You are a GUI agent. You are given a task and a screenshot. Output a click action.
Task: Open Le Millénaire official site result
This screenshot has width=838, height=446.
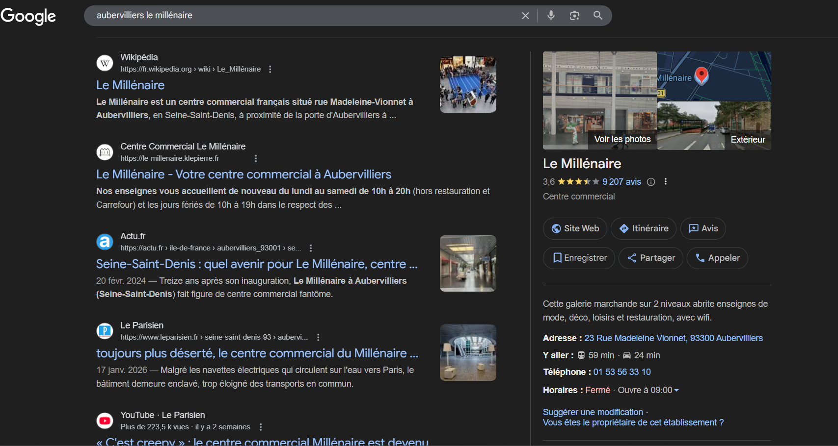point(244,174)
